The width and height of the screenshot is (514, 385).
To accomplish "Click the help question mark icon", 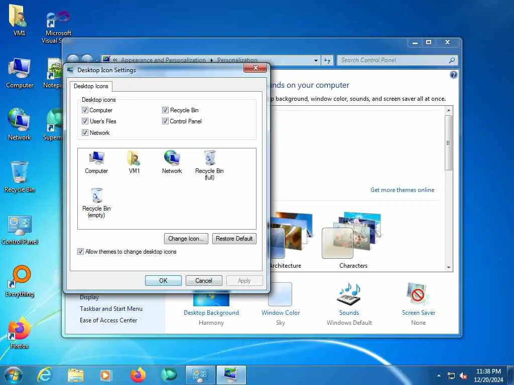I will pyautogui.click(x=453, y=75).
